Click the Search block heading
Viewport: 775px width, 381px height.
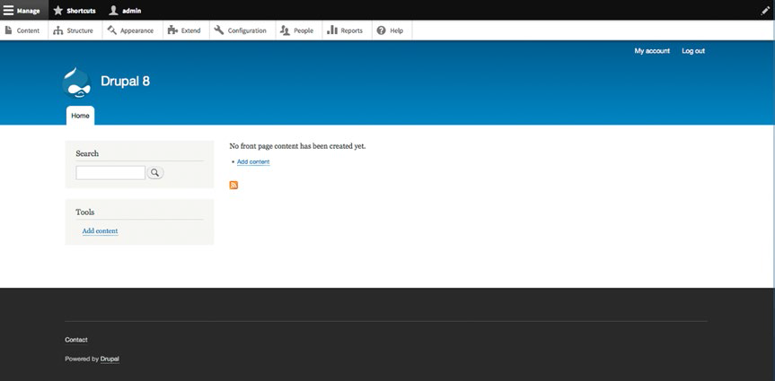point(87,153)
